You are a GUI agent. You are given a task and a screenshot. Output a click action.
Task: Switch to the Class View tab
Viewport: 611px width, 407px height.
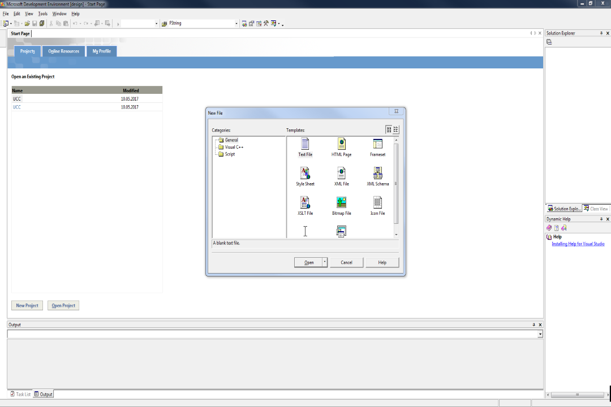[596, 209]
